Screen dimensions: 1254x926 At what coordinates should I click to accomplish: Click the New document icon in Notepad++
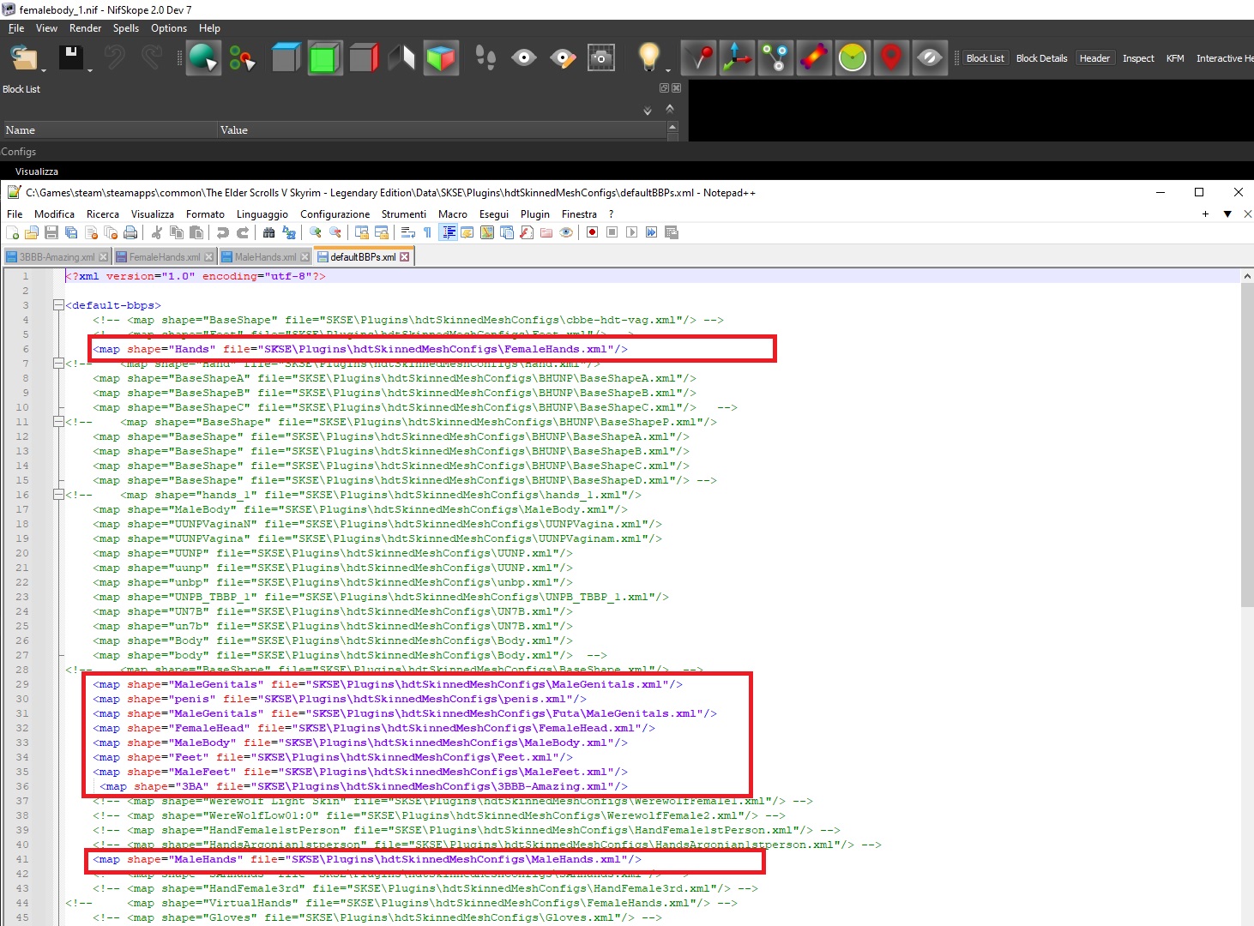(12, 232)
